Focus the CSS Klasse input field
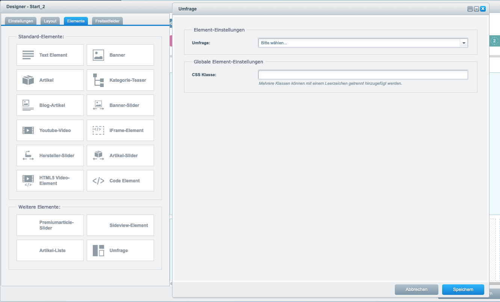The image size is (500, 302). click(363, 75)
